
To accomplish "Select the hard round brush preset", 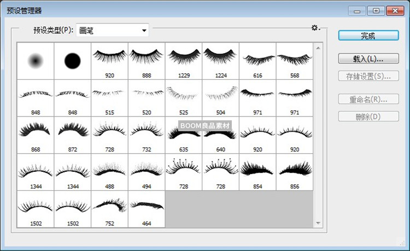I will [73, 61].
